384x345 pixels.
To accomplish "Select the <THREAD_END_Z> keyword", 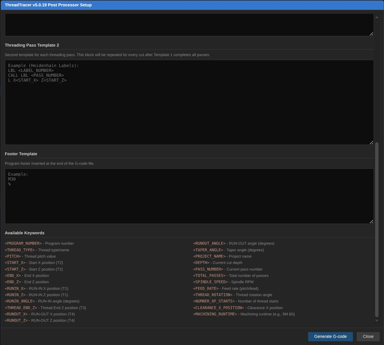I will point(21,308).
